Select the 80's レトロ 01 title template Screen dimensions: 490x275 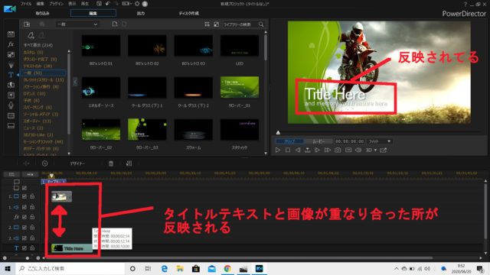click(101, 46)
